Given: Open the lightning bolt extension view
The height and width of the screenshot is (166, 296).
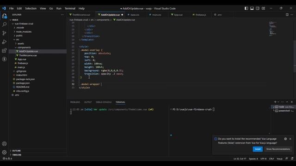Looking at the screenshot, I should (x=4, y=59).
